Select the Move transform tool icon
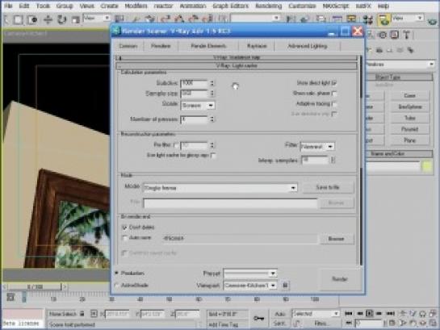This screenshot has height=330, width=440. [48, 19]
